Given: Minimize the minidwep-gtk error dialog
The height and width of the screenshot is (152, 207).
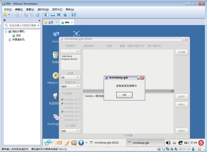Looking at the screenshot, I should [138, 78].
